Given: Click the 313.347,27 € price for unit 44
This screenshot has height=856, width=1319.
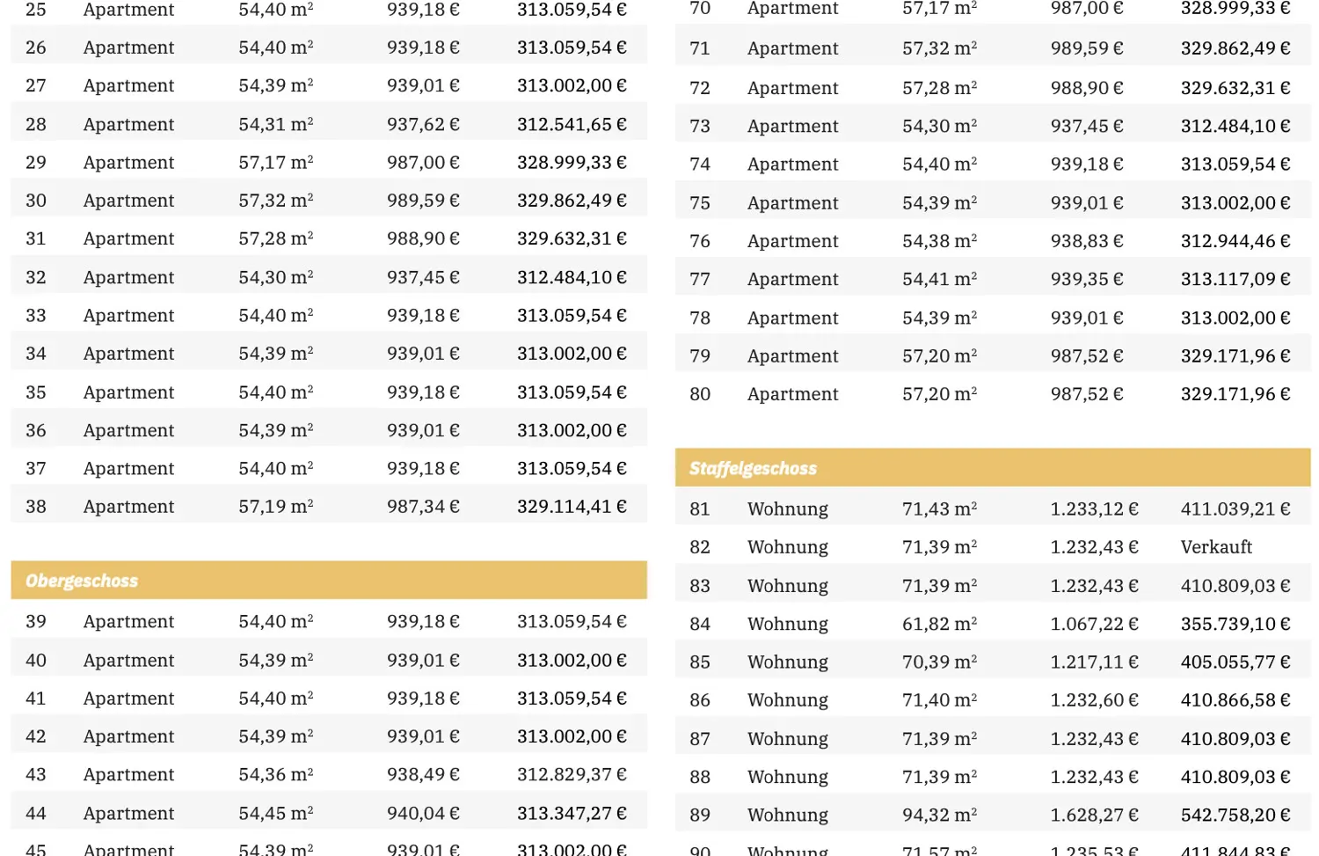Looking at the screenshot, I should pyautogui.click(x=572, y=813).
